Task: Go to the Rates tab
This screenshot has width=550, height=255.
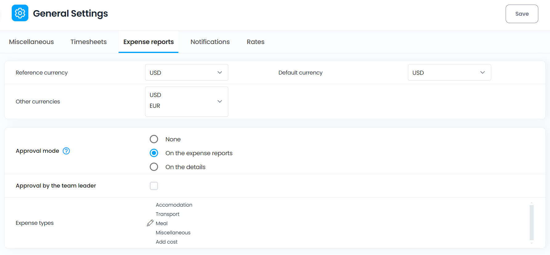Action: (255, 42)
